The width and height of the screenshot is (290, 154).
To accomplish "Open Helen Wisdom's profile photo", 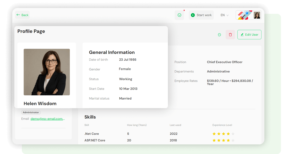I will coord(47,72).
